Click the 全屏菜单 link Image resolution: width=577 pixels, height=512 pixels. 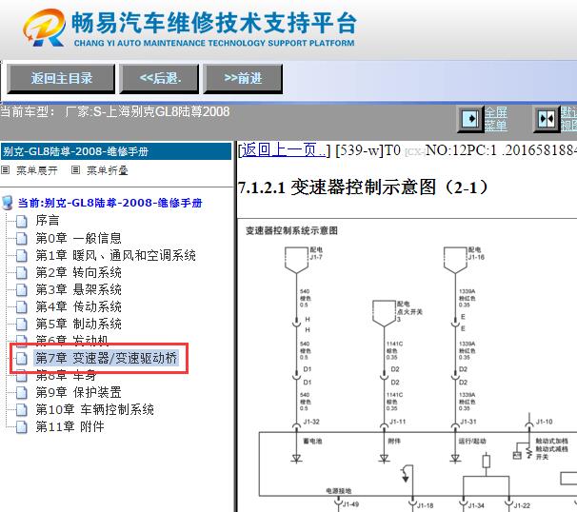click(x=496, y=119)
